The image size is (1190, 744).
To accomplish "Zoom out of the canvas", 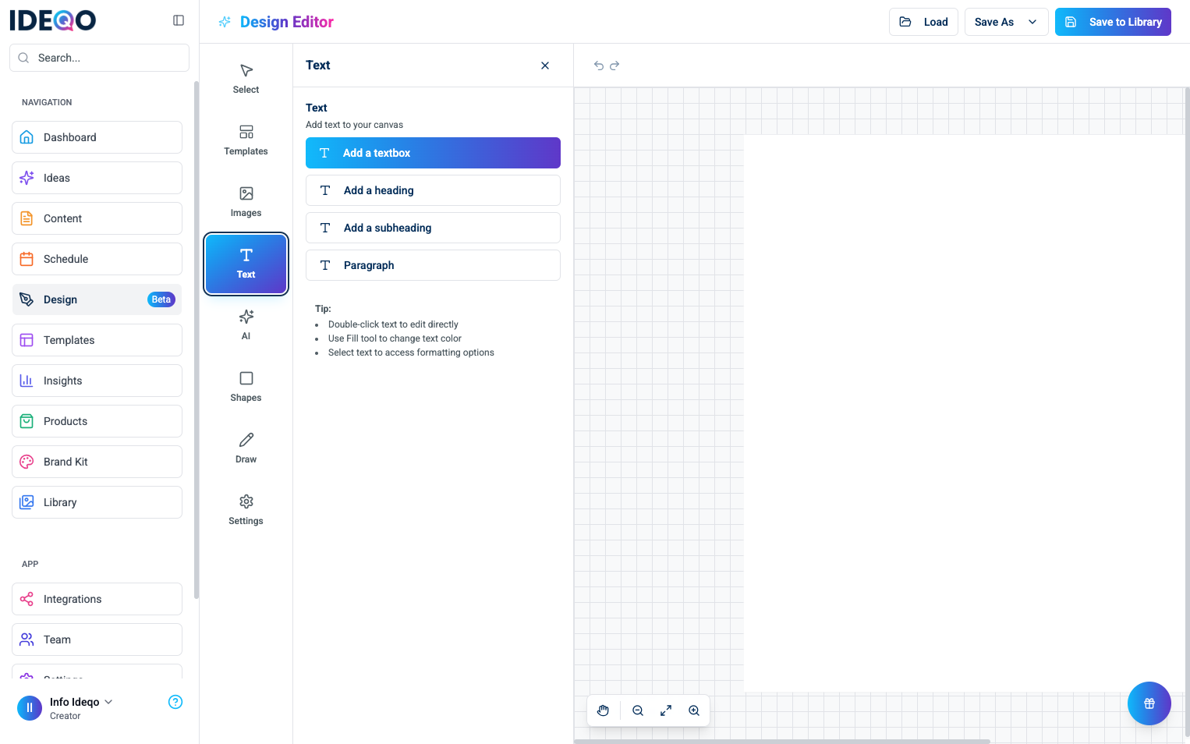I will [638, 710].
